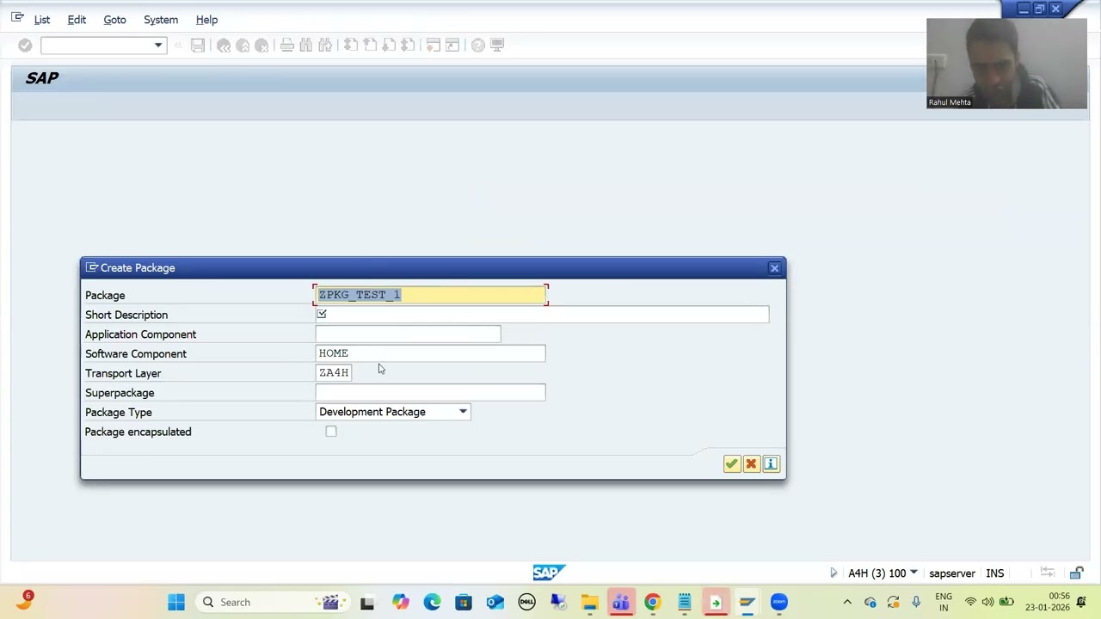Click the Package name input field

tap(430, 295)
